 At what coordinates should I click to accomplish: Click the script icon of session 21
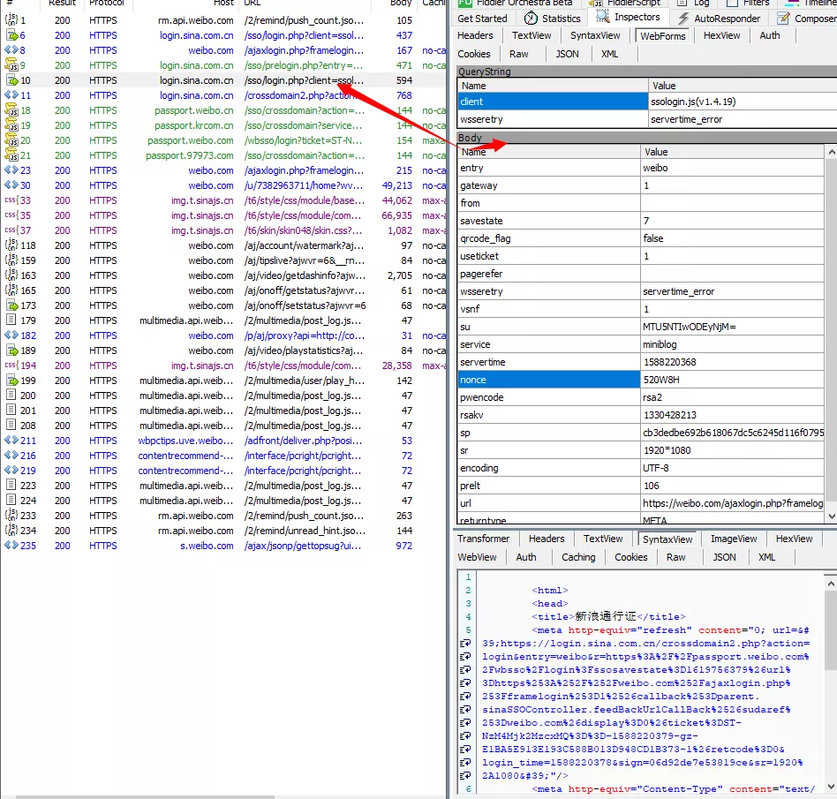pos(11,155)
